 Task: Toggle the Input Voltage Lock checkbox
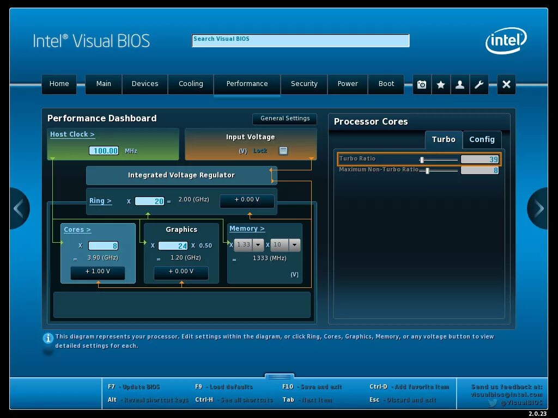(283, 151)
